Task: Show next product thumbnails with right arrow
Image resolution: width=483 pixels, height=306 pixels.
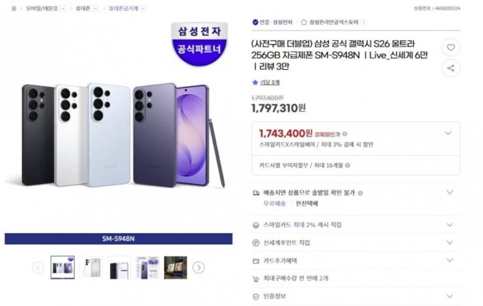Action: click(198, 268)
